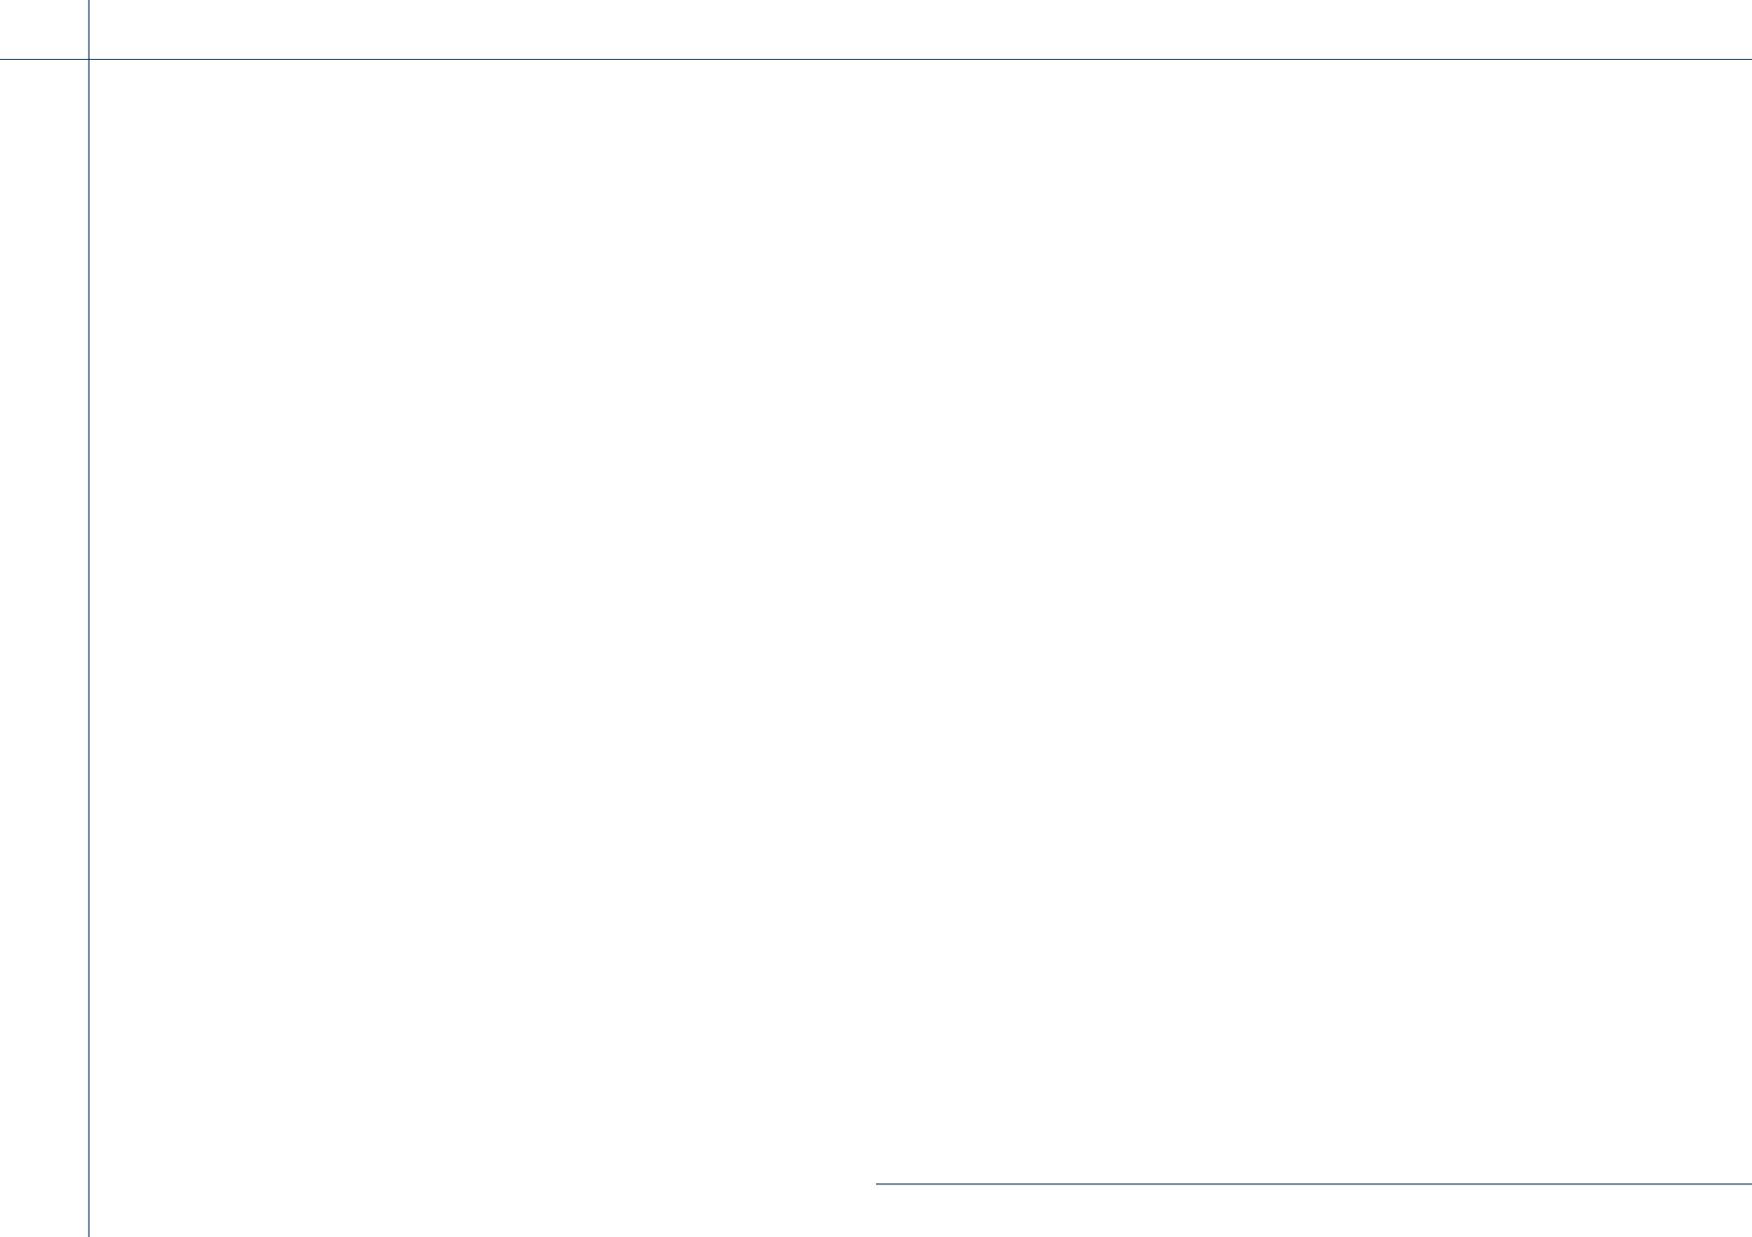Click blank area directly under top horizontal line
Image resolution: width=1752 pixels, height=1237 pixels.
point(920,80)
